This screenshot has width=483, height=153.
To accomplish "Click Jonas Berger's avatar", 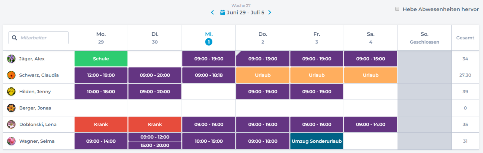I will 11,108.
